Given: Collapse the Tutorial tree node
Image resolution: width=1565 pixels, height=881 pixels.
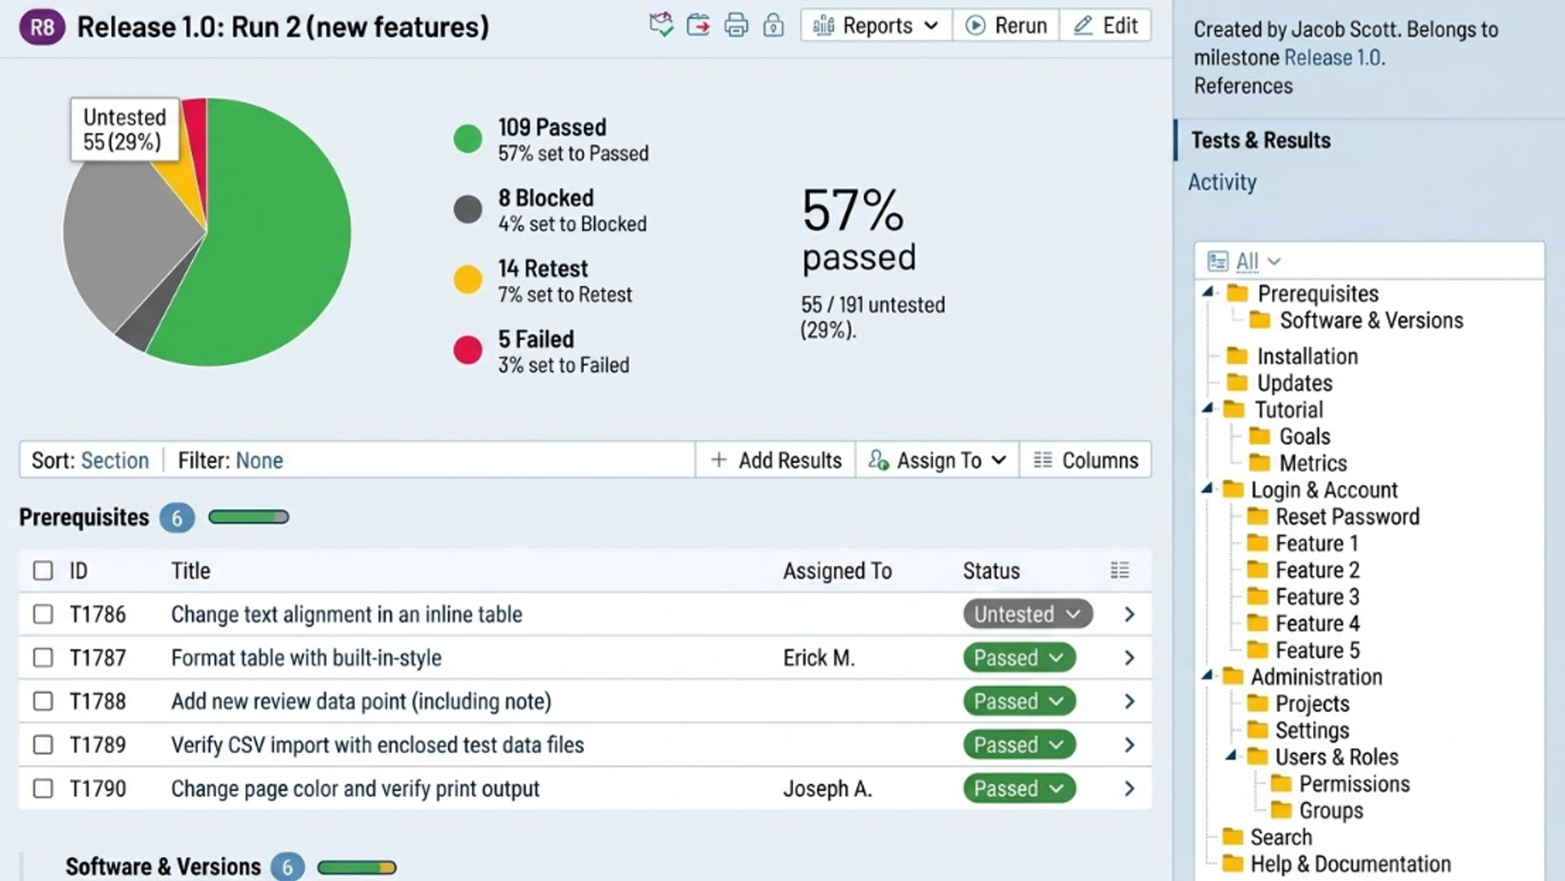Looking at the screenshot, I should click(x=1209, y=408).
